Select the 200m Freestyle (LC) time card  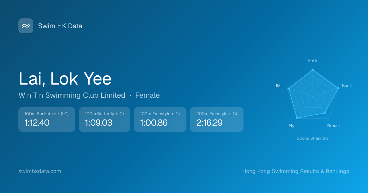click(x=217, y=119)
